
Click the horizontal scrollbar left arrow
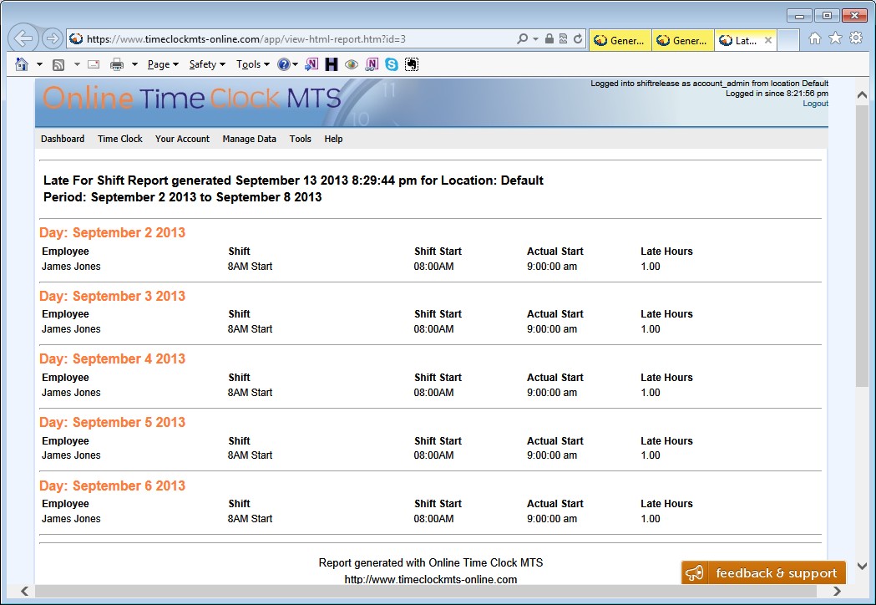tap(24, 591)
